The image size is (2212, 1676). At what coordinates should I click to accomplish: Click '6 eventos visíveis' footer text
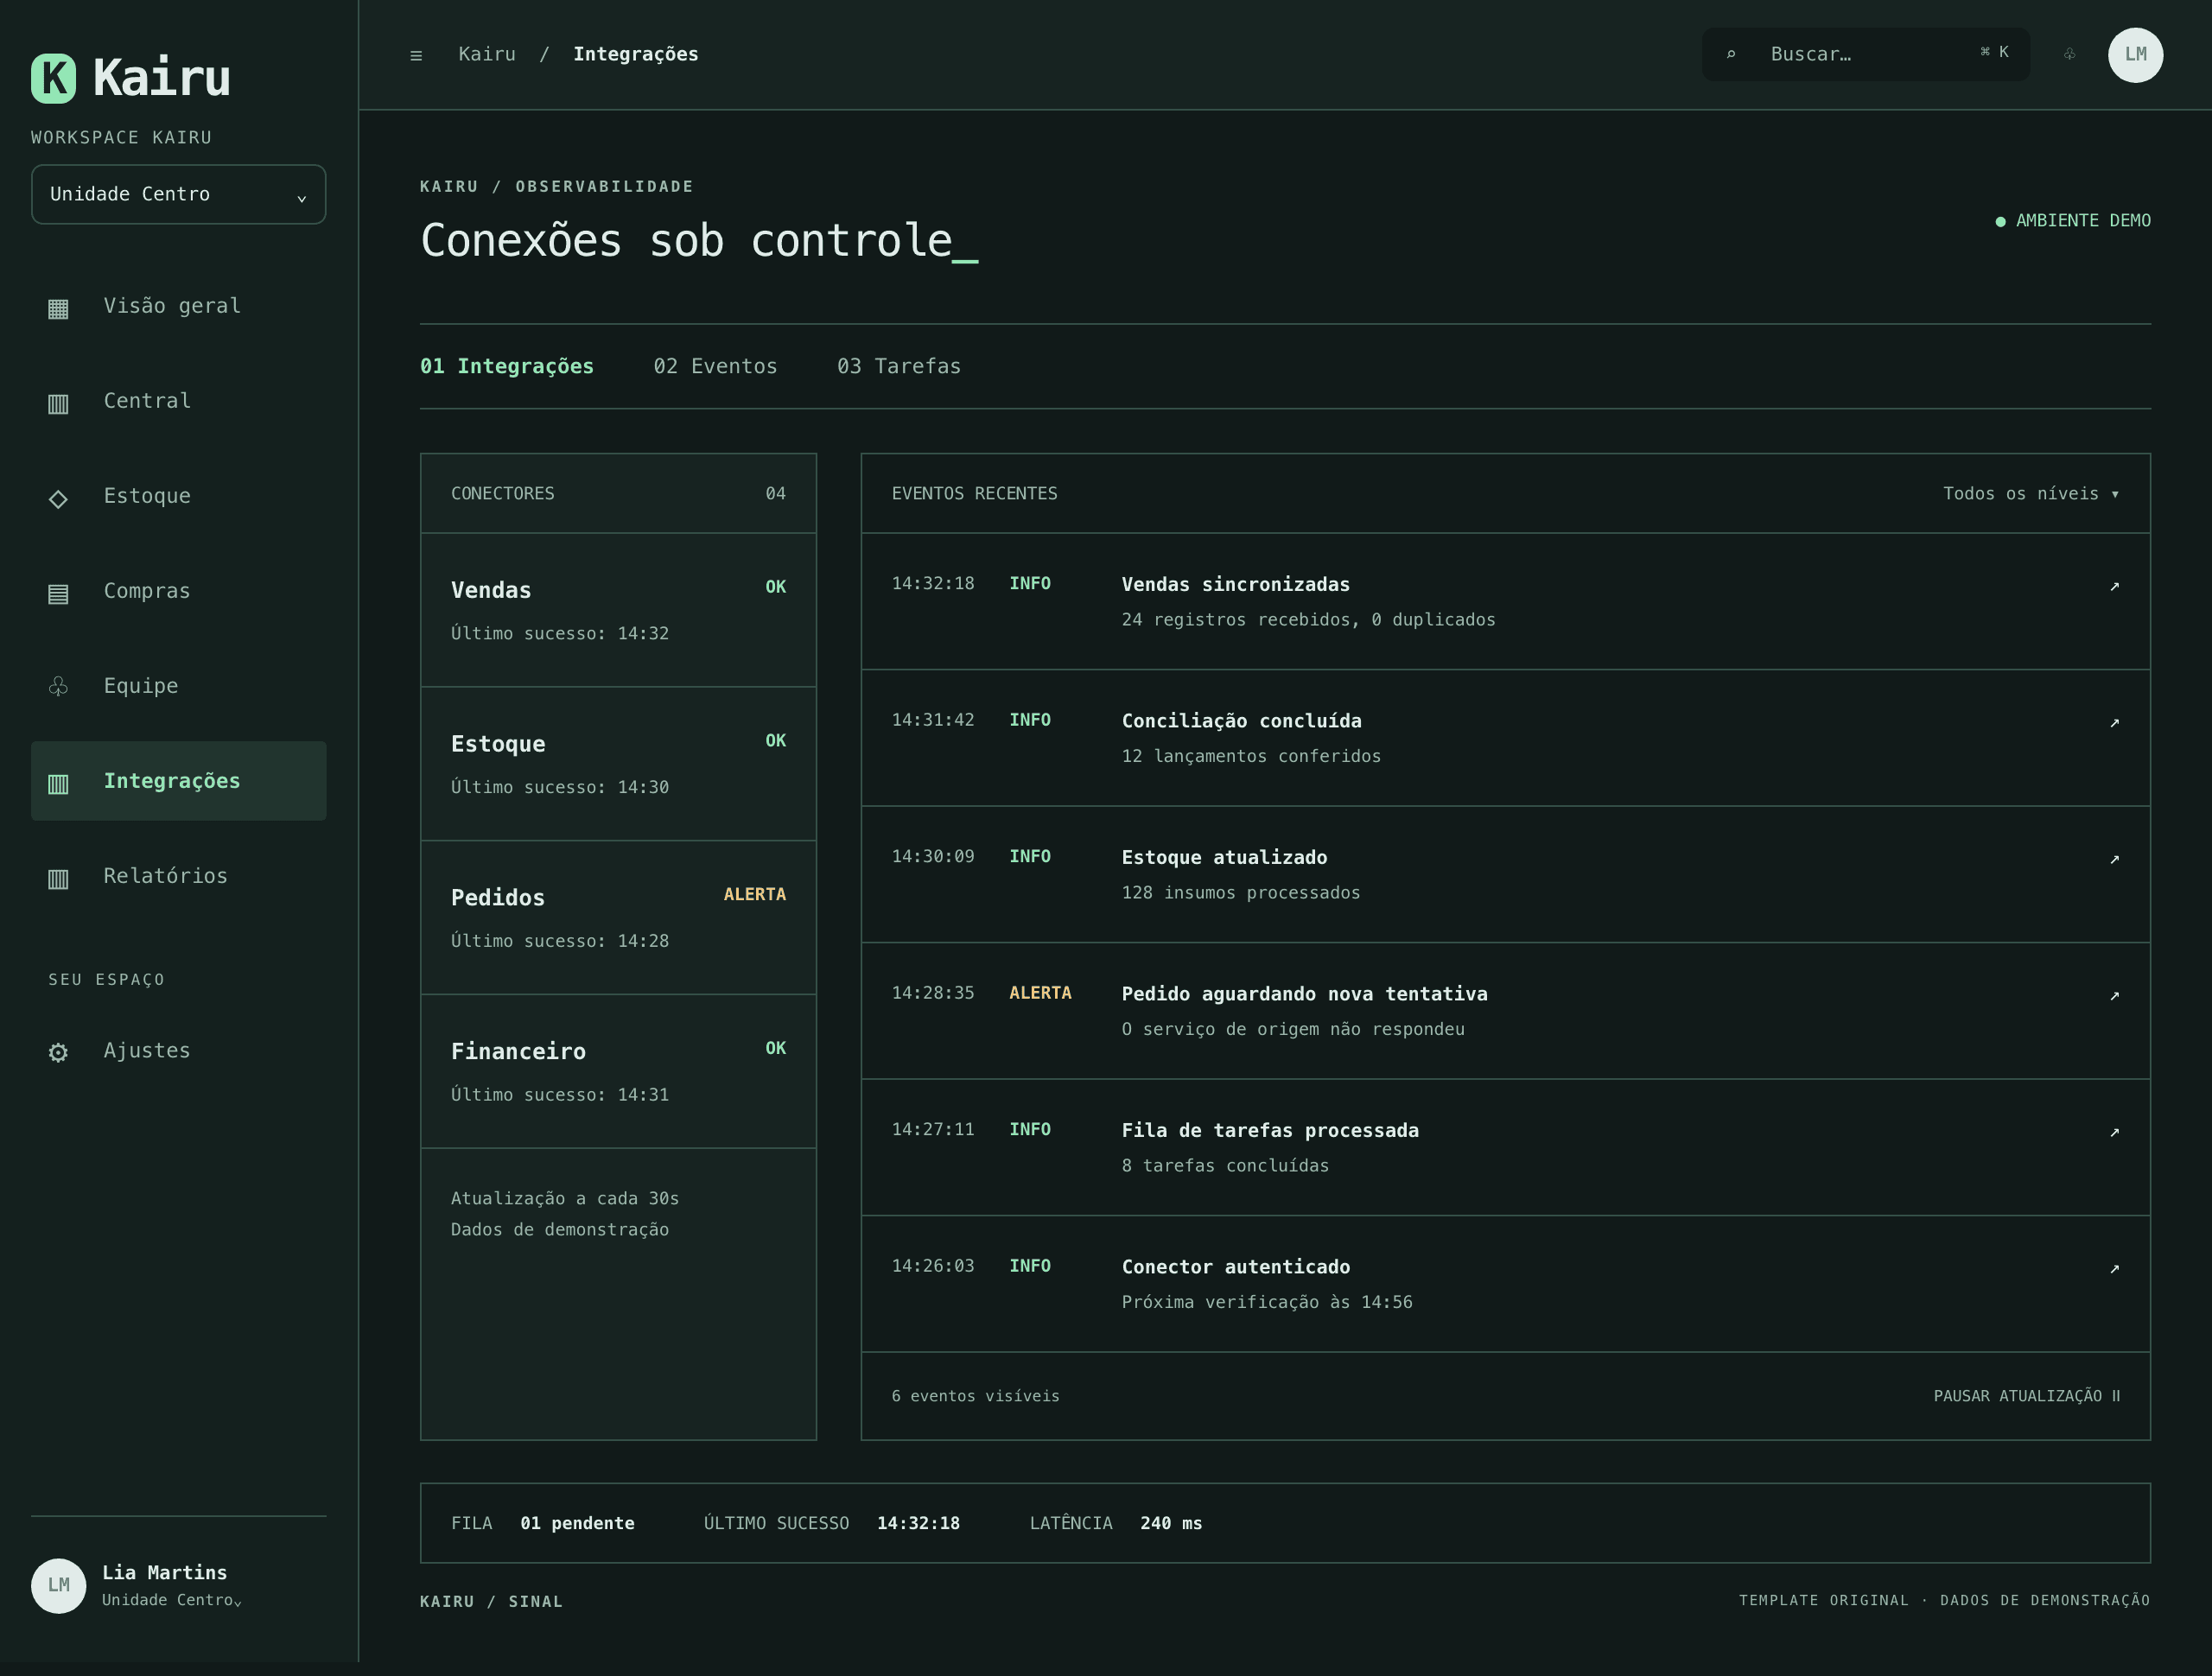click(975, 1396)
